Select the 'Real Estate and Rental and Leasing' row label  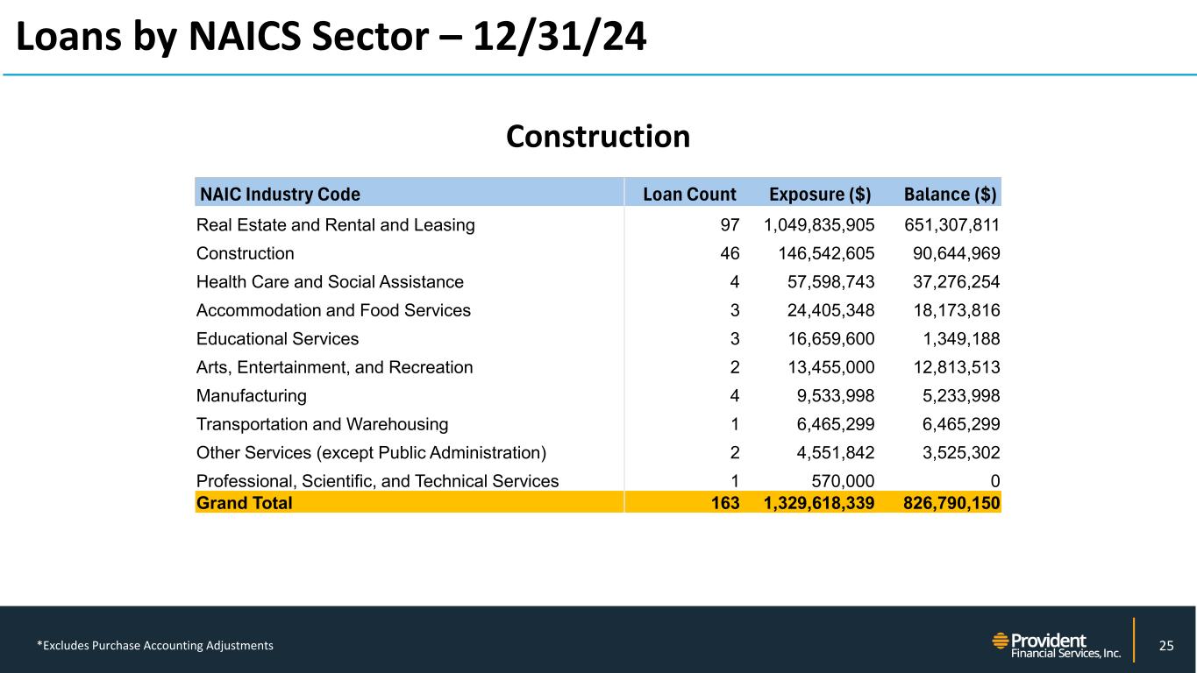336,225
